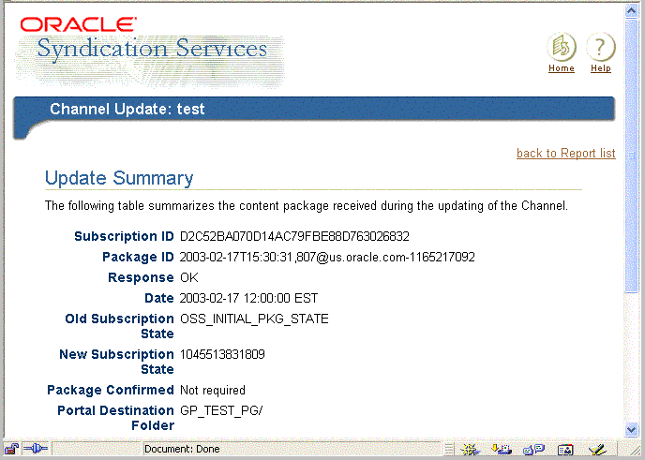Viewport: 645px width, 460px height.
Task: Click the Help text link
Action: coord(601,68)
